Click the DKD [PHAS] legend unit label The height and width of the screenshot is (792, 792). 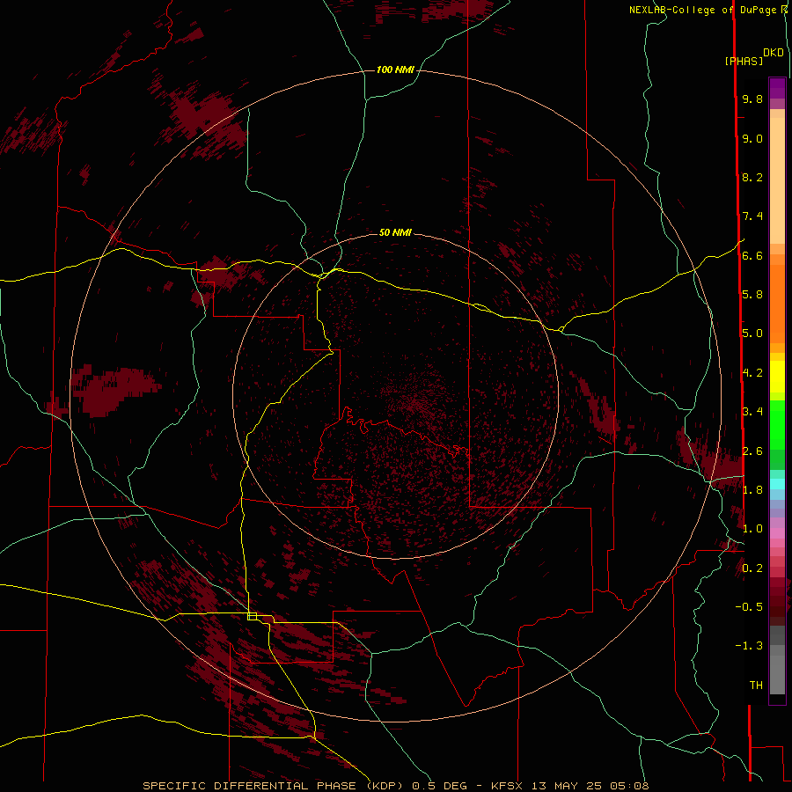pyautogui.click(x=754, y=56)
